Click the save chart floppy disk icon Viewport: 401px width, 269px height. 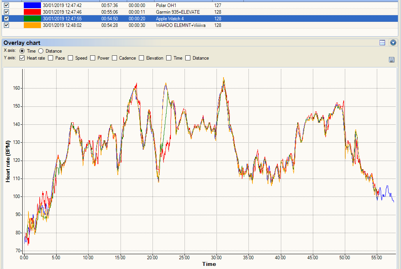(x=392, y=59)
